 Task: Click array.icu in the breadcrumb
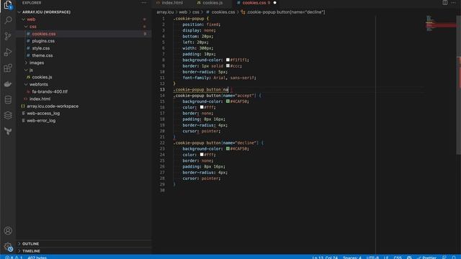click(165, 12)
